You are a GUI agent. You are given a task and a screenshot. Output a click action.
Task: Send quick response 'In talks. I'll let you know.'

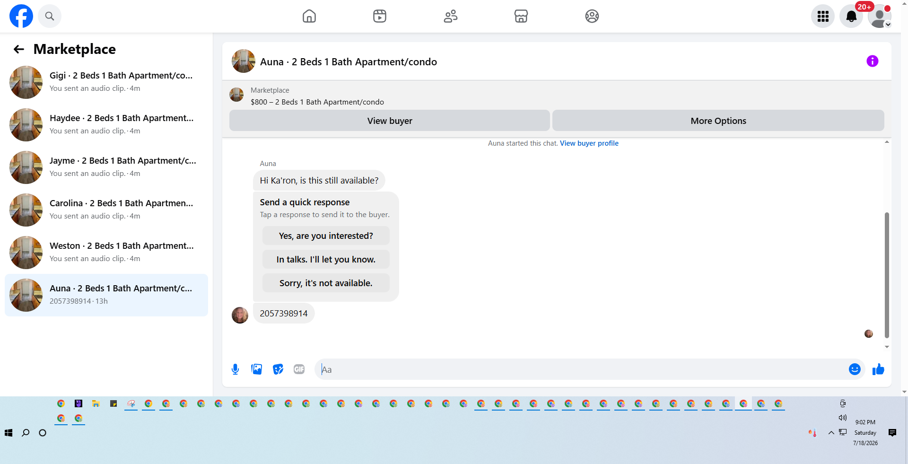click(326, 259)
